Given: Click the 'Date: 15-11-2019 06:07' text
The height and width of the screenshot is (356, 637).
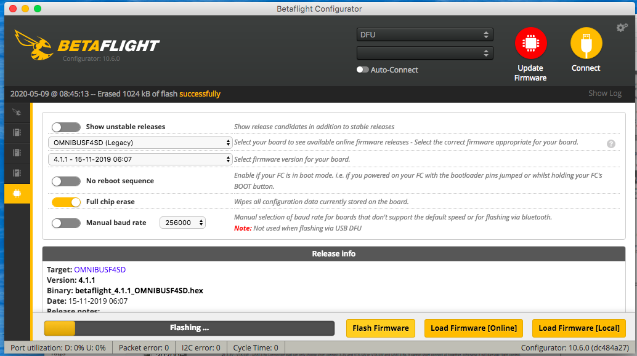Looking at the screenshot, I should tap(87, 301).
